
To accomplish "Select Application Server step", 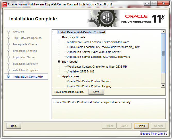I will (x=24, y=57).
